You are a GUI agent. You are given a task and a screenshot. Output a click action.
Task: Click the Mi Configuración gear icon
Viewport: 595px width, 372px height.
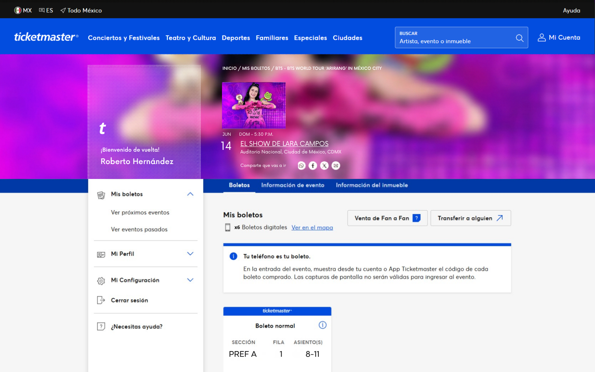101,281
